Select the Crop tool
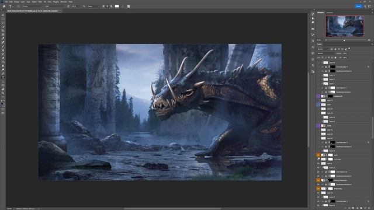This screenshot has width=374, height=210. coord(3,30)
